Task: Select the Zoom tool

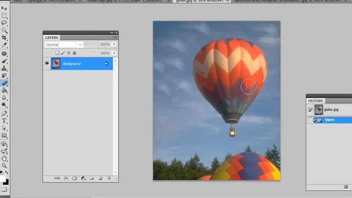Action: [4, 166]
